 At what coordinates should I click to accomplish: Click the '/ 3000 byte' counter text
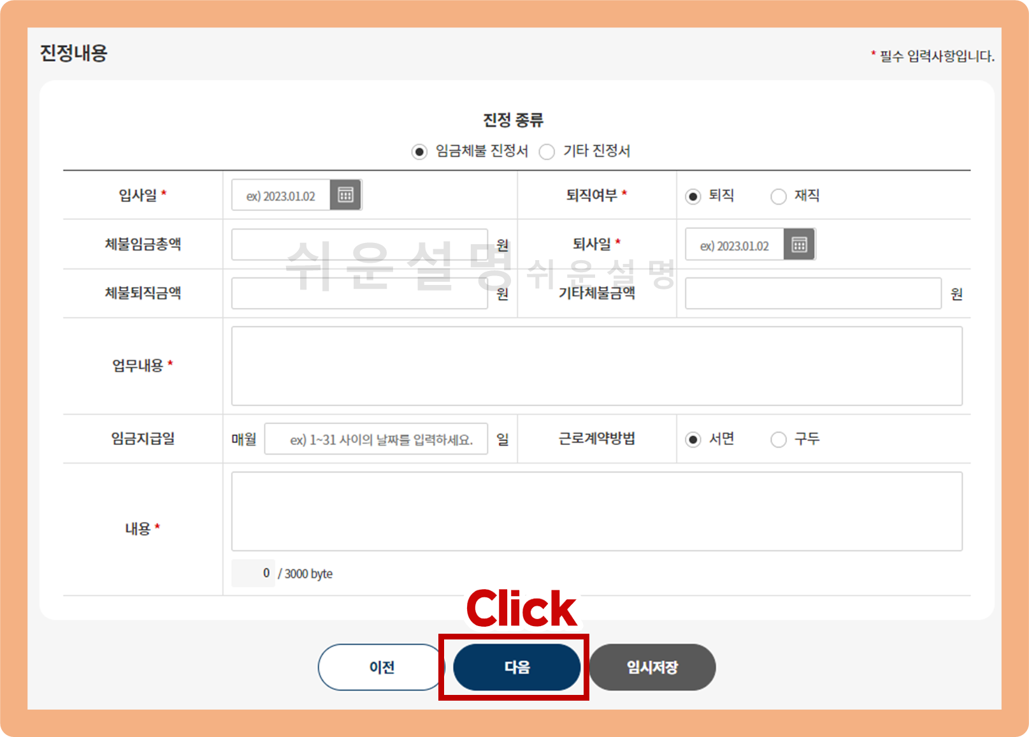pyautogui.click(x=305, y=574)
